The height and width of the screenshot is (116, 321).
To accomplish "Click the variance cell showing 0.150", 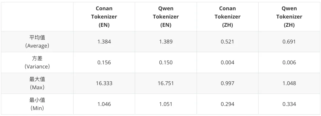I will (x=166, y=63).
